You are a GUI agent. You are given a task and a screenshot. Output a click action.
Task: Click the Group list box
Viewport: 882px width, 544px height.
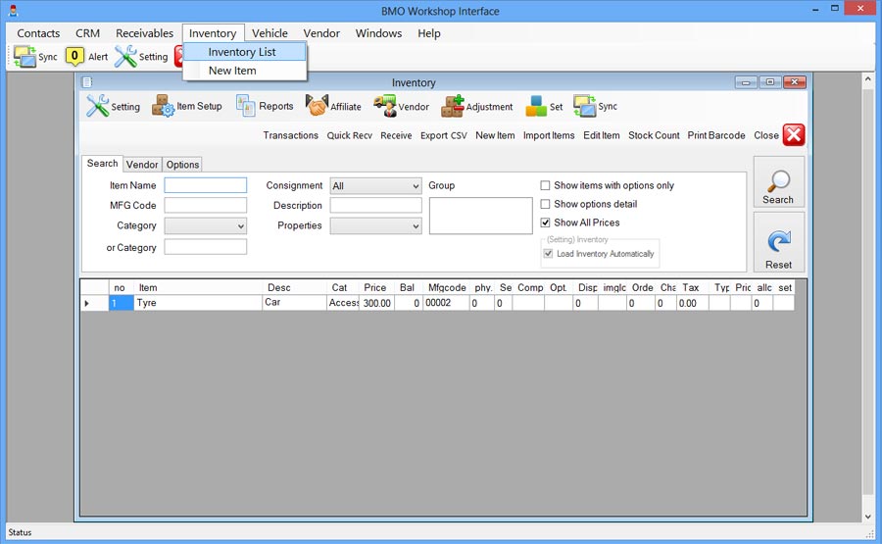coord(481,216)
